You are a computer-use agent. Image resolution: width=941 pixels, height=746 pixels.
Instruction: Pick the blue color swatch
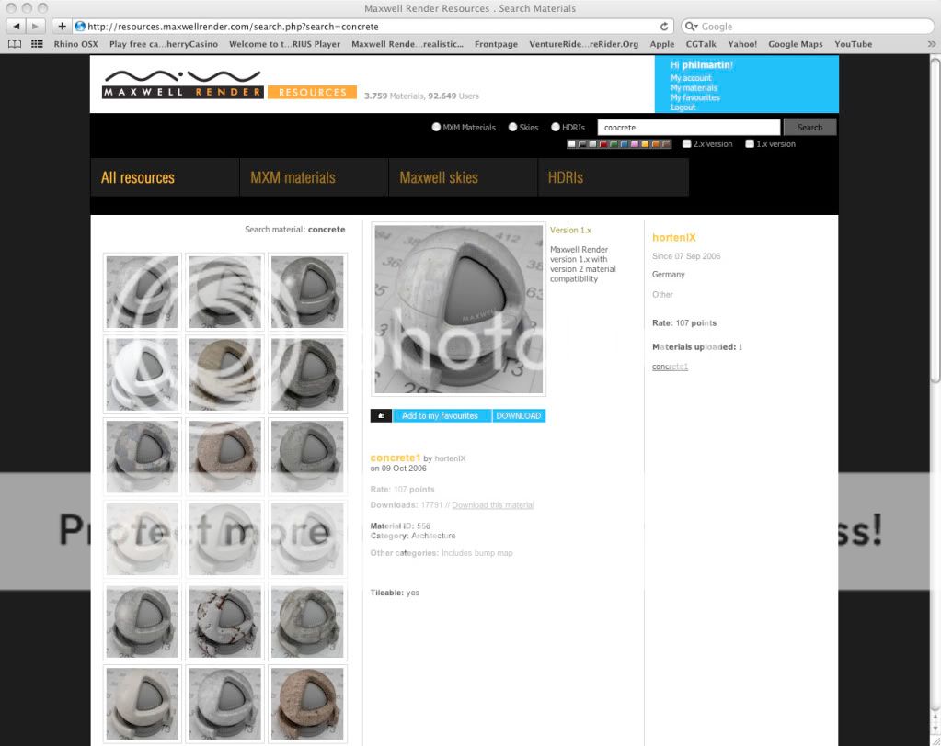(x=625, y=144)
